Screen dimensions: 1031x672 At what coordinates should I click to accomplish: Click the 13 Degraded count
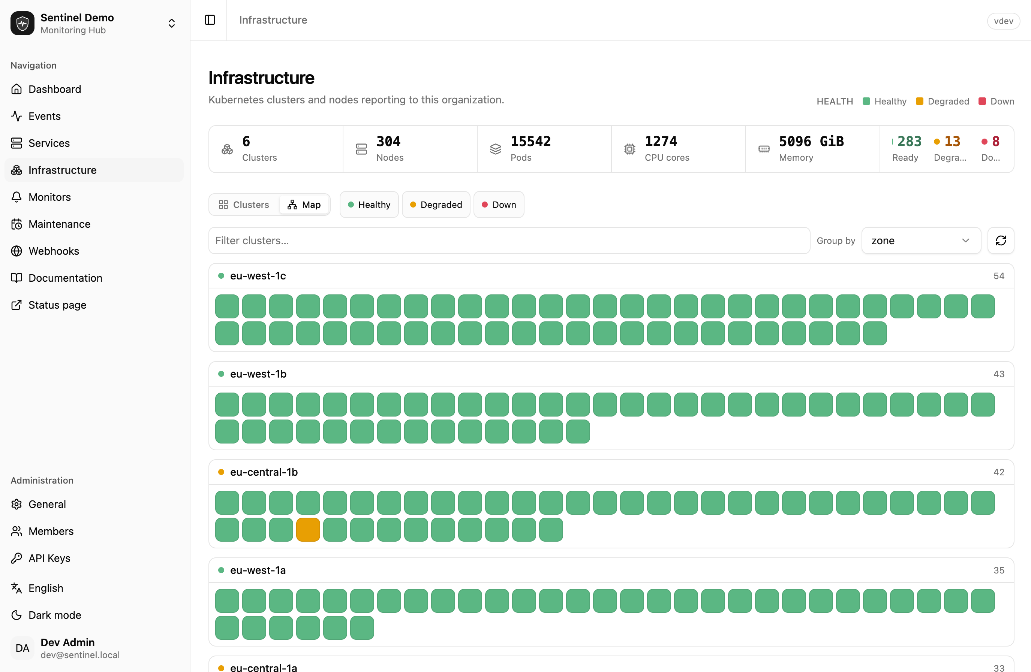pyautogui.click(x=952, y=142)
